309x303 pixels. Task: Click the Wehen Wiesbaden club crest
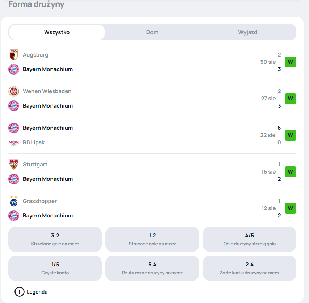click(x=14, y=91)
